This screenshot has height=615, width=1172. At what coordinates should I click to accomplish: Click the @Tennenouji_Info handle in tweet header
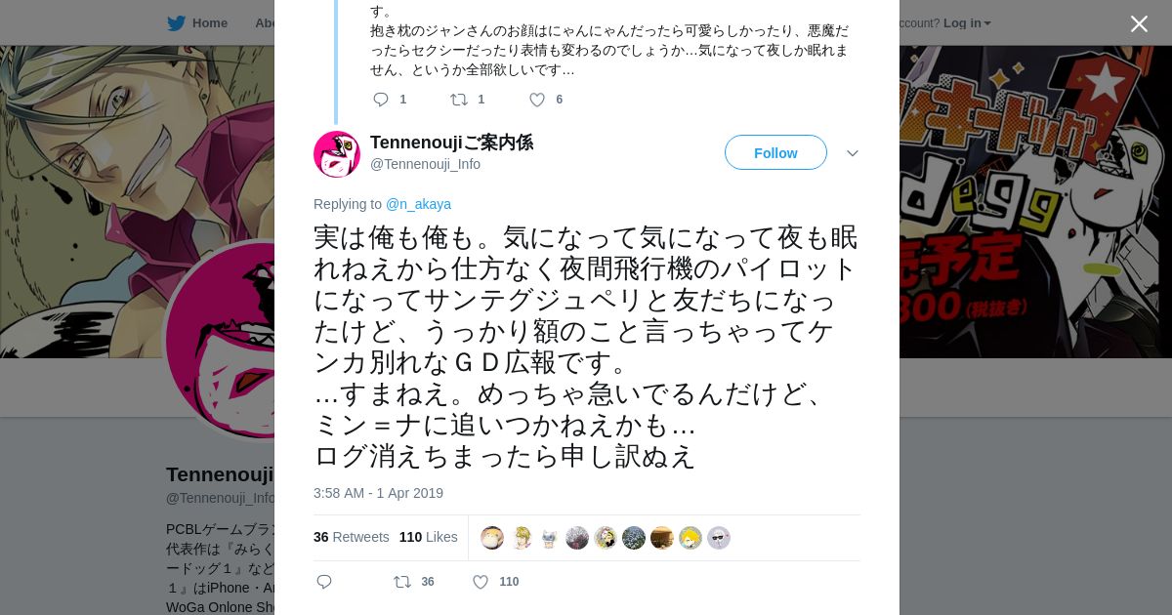[x=425, y=164]
